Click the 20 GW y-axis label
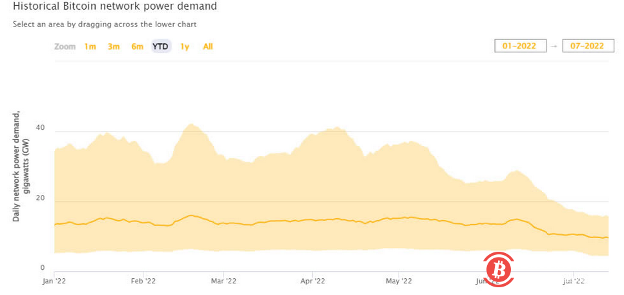 tap(40, 198)
